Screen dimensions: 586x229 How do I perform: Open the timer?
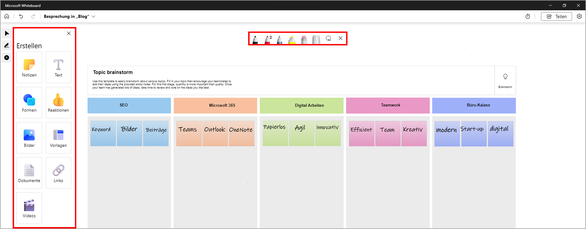point(527,16)
